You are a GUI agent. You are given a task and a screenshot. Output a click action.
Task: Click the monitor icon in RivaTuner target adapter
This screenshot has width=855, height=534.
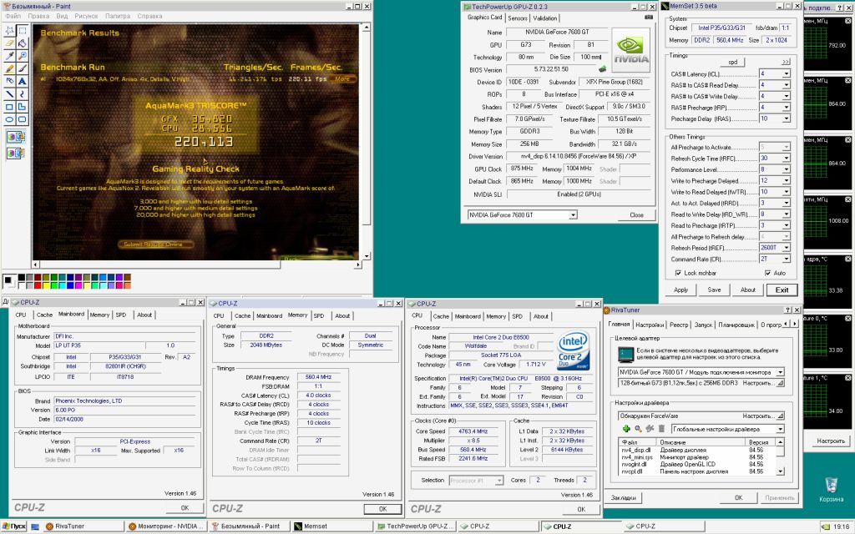pos(625,354)
